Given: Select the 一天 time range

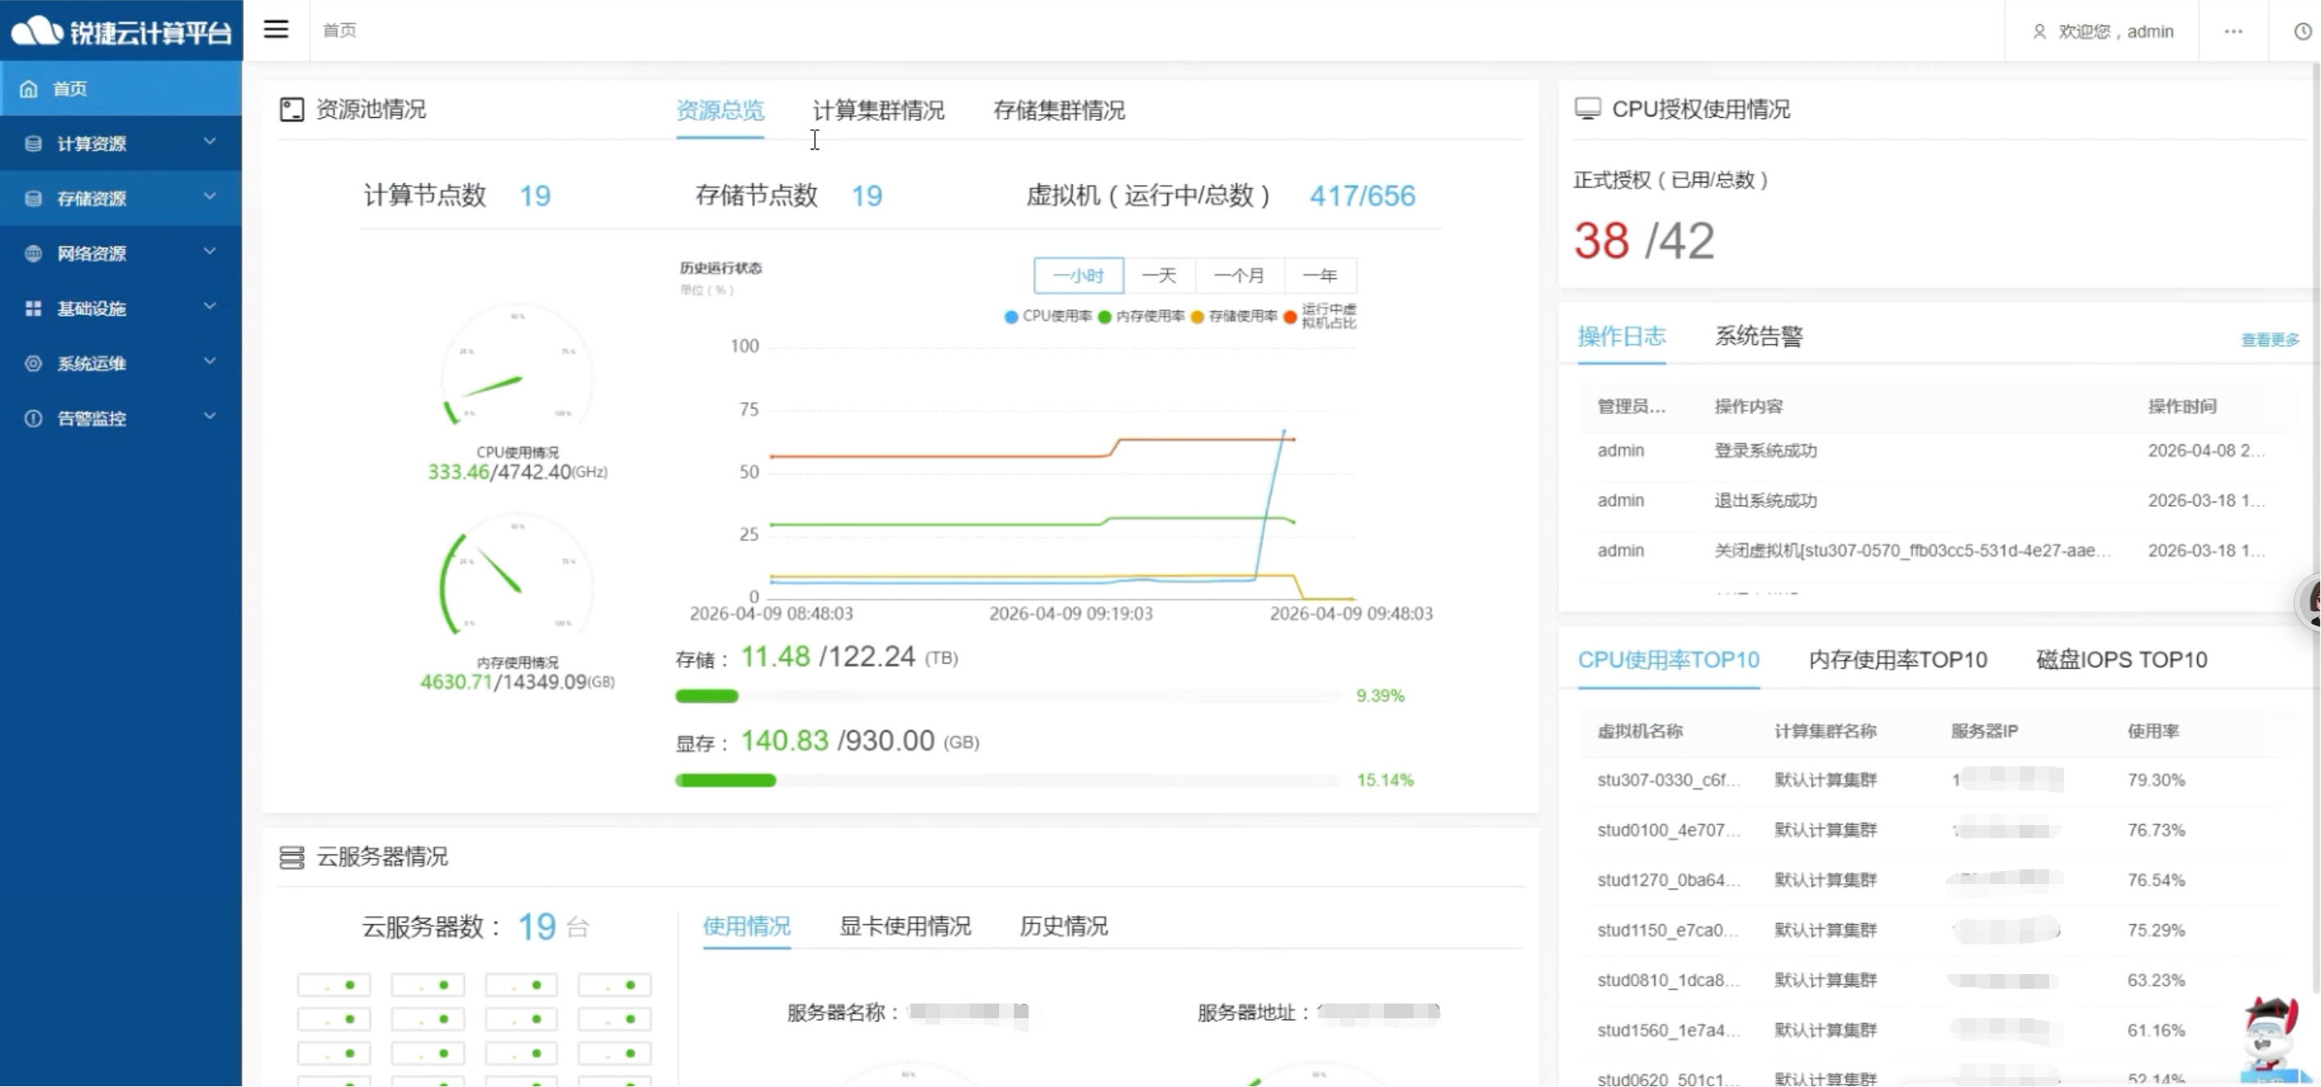Looking at the screenshot, I should pyautogui.click(x=1159, y=276).
